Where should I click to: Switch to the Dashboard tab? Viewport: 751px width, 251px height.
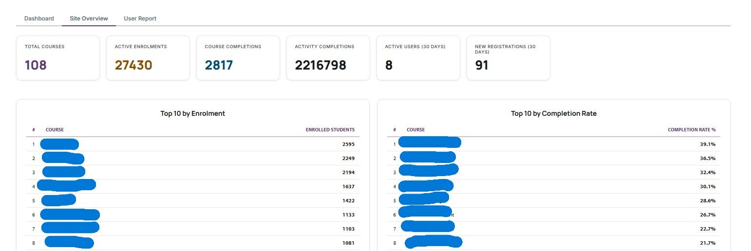39,18
